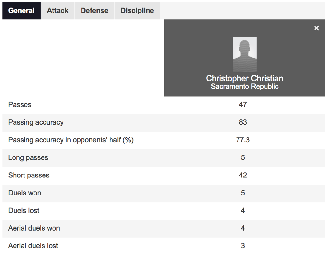Click the Passing accuracy row label
Screen dimensions: 330x257
coord(36,122)
